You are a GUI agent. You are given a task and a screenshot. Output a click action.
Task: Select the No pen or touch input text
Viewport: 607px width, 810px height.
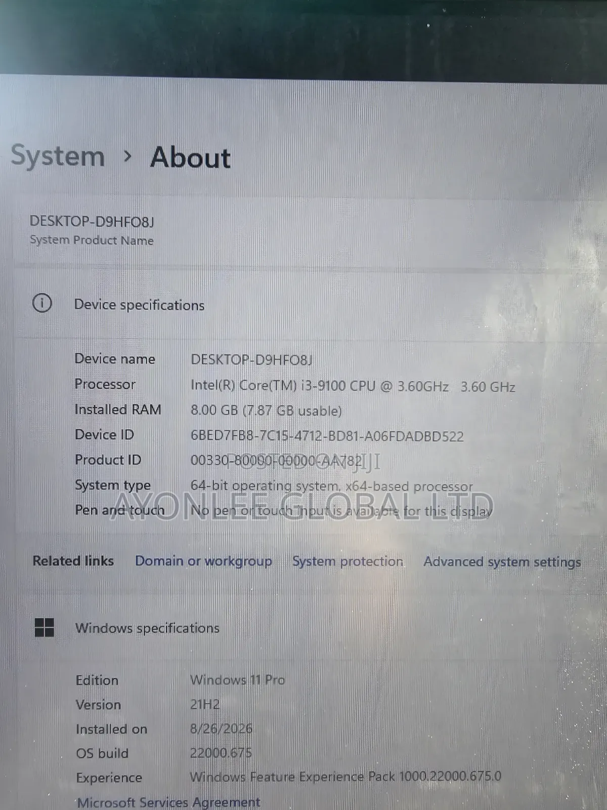click(341, 511)
